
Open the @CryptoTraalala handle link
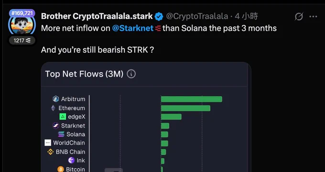(197, 16)
